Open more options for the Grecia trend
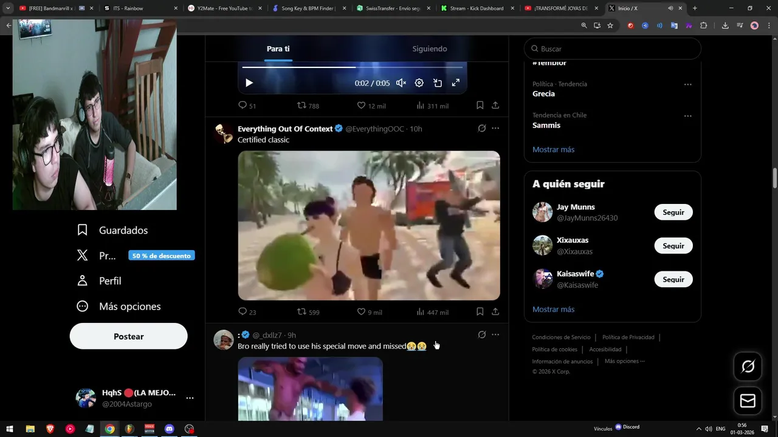778x437 pixels. (x=688, y=84)
